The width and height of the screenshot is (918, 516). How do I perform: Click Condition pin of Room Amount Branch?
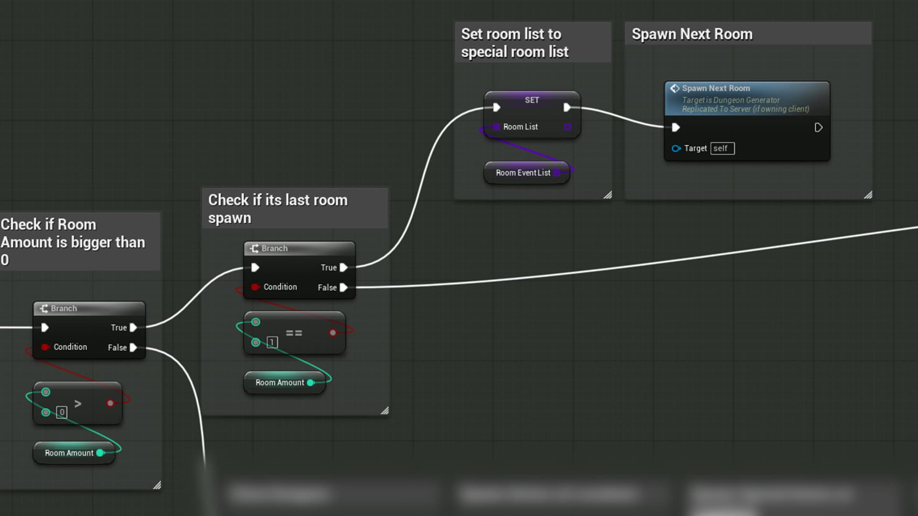coord(45,347)
